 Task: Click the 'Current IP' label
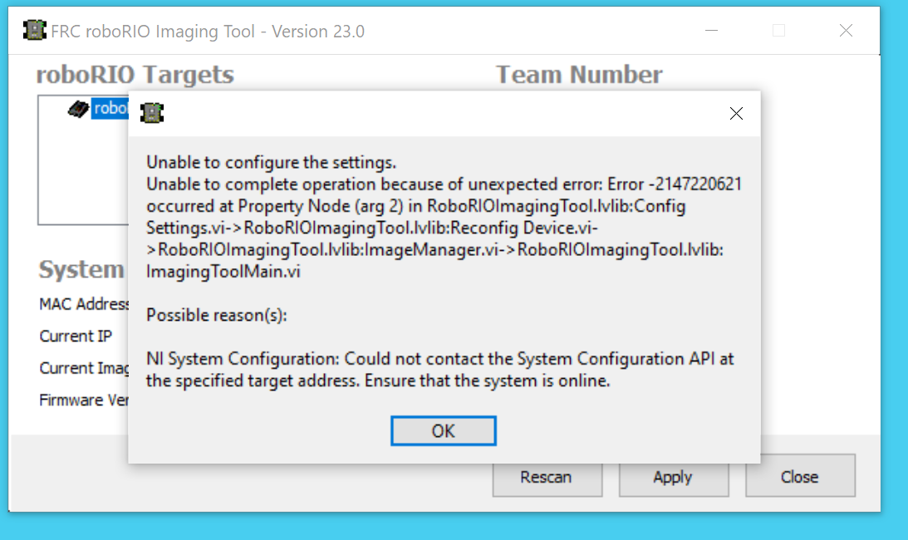click(x=76, y=336)
